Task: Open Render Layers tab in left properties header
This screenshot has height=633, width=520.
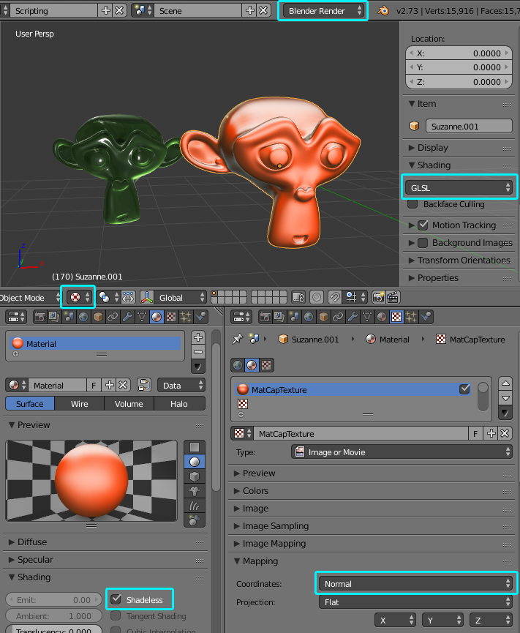Action: (53, 317)
